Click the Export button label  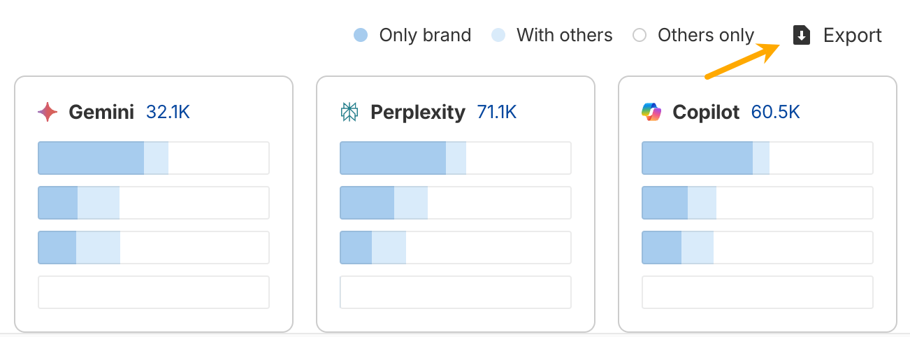point(852,36)
